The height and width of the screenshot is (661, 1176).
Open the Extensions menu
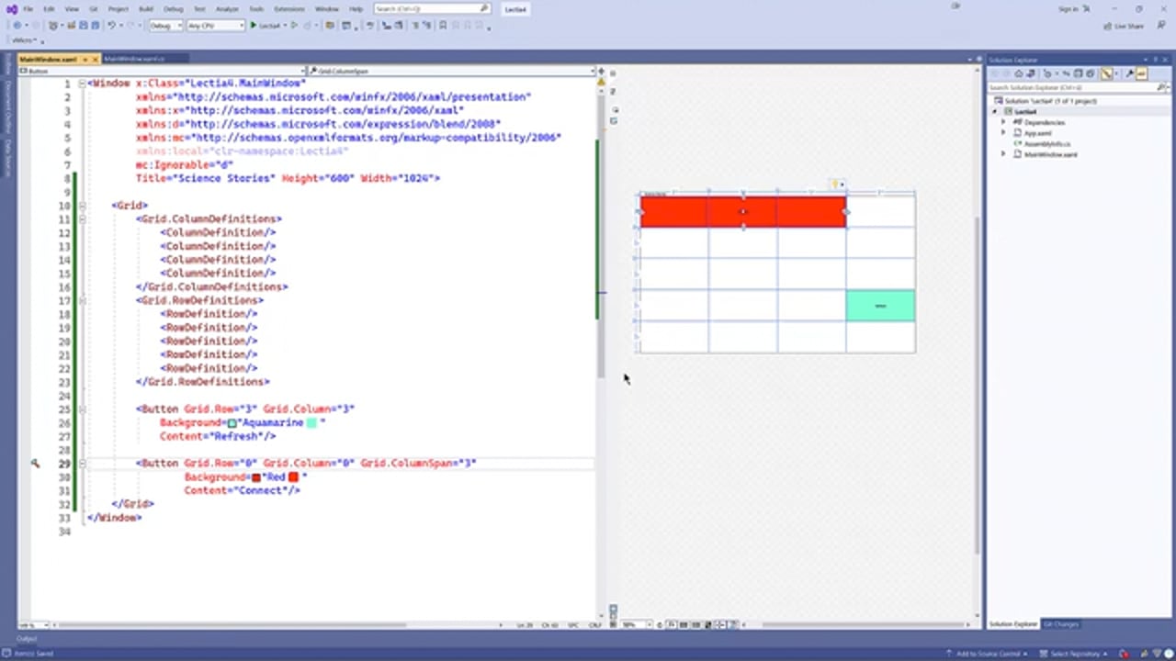(x=289, y=9)
